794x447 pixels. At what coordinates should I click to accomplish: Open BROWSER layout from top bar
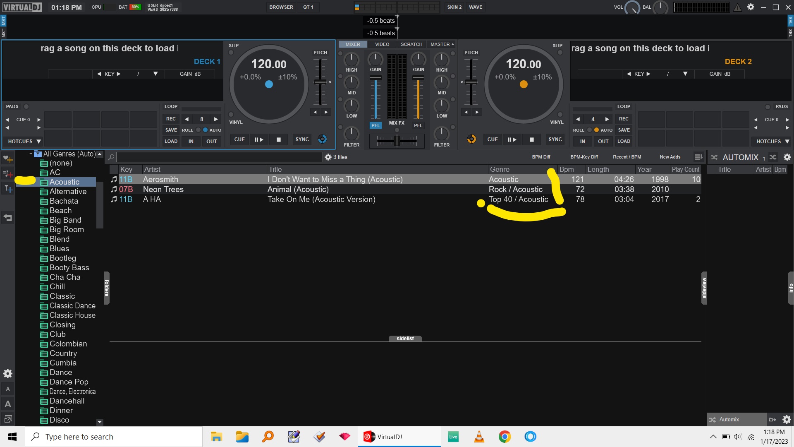281,7
